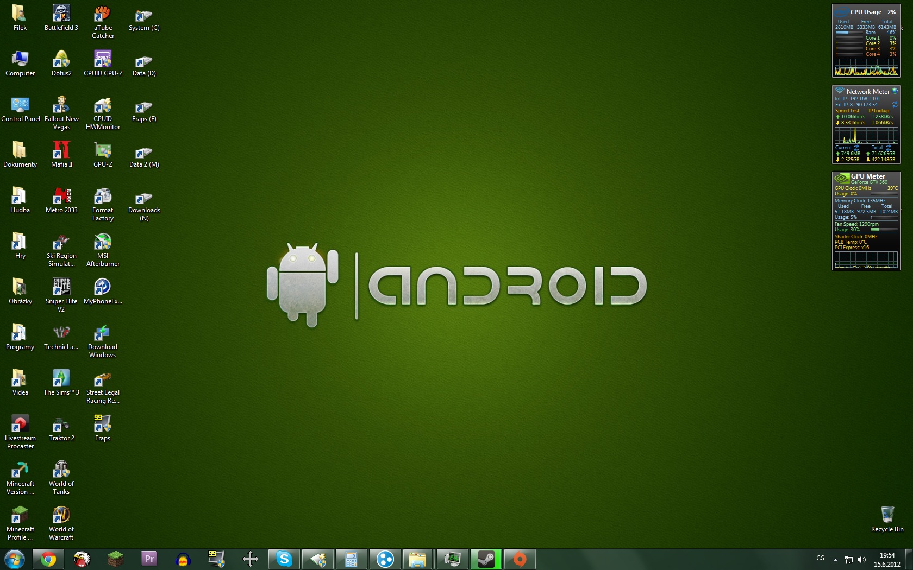Viewport: 913px width, 570px height.
Task: Select the Computer desktop icon
Action: click(x=20, y=64)
